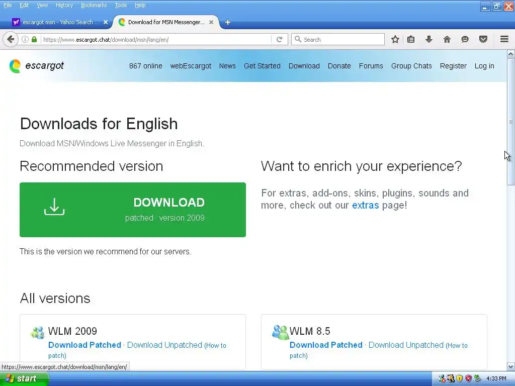Click the download arrow icon on green button
This screenshot has height=386, width=515.
pos(54,207)
